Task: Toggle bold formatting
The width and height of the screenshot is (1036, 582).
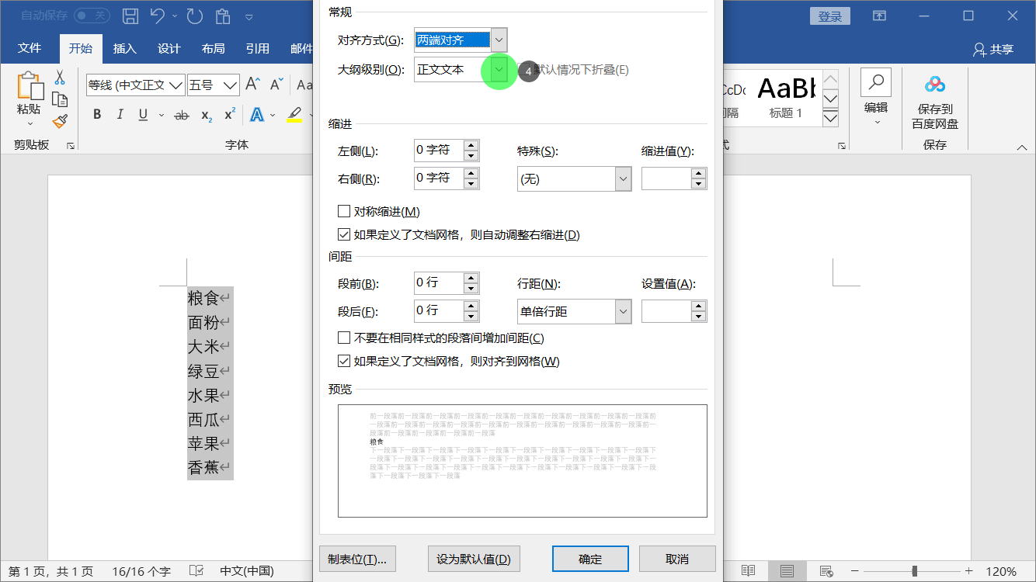Action: 97,115
